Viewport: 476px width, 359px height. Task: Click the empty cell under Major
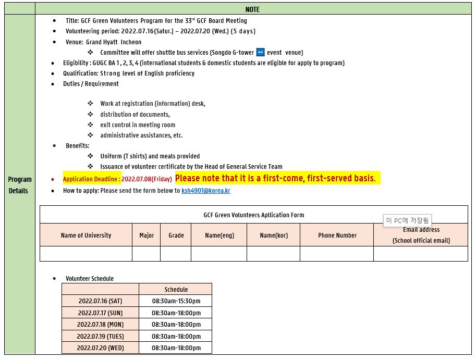(147, 254)
